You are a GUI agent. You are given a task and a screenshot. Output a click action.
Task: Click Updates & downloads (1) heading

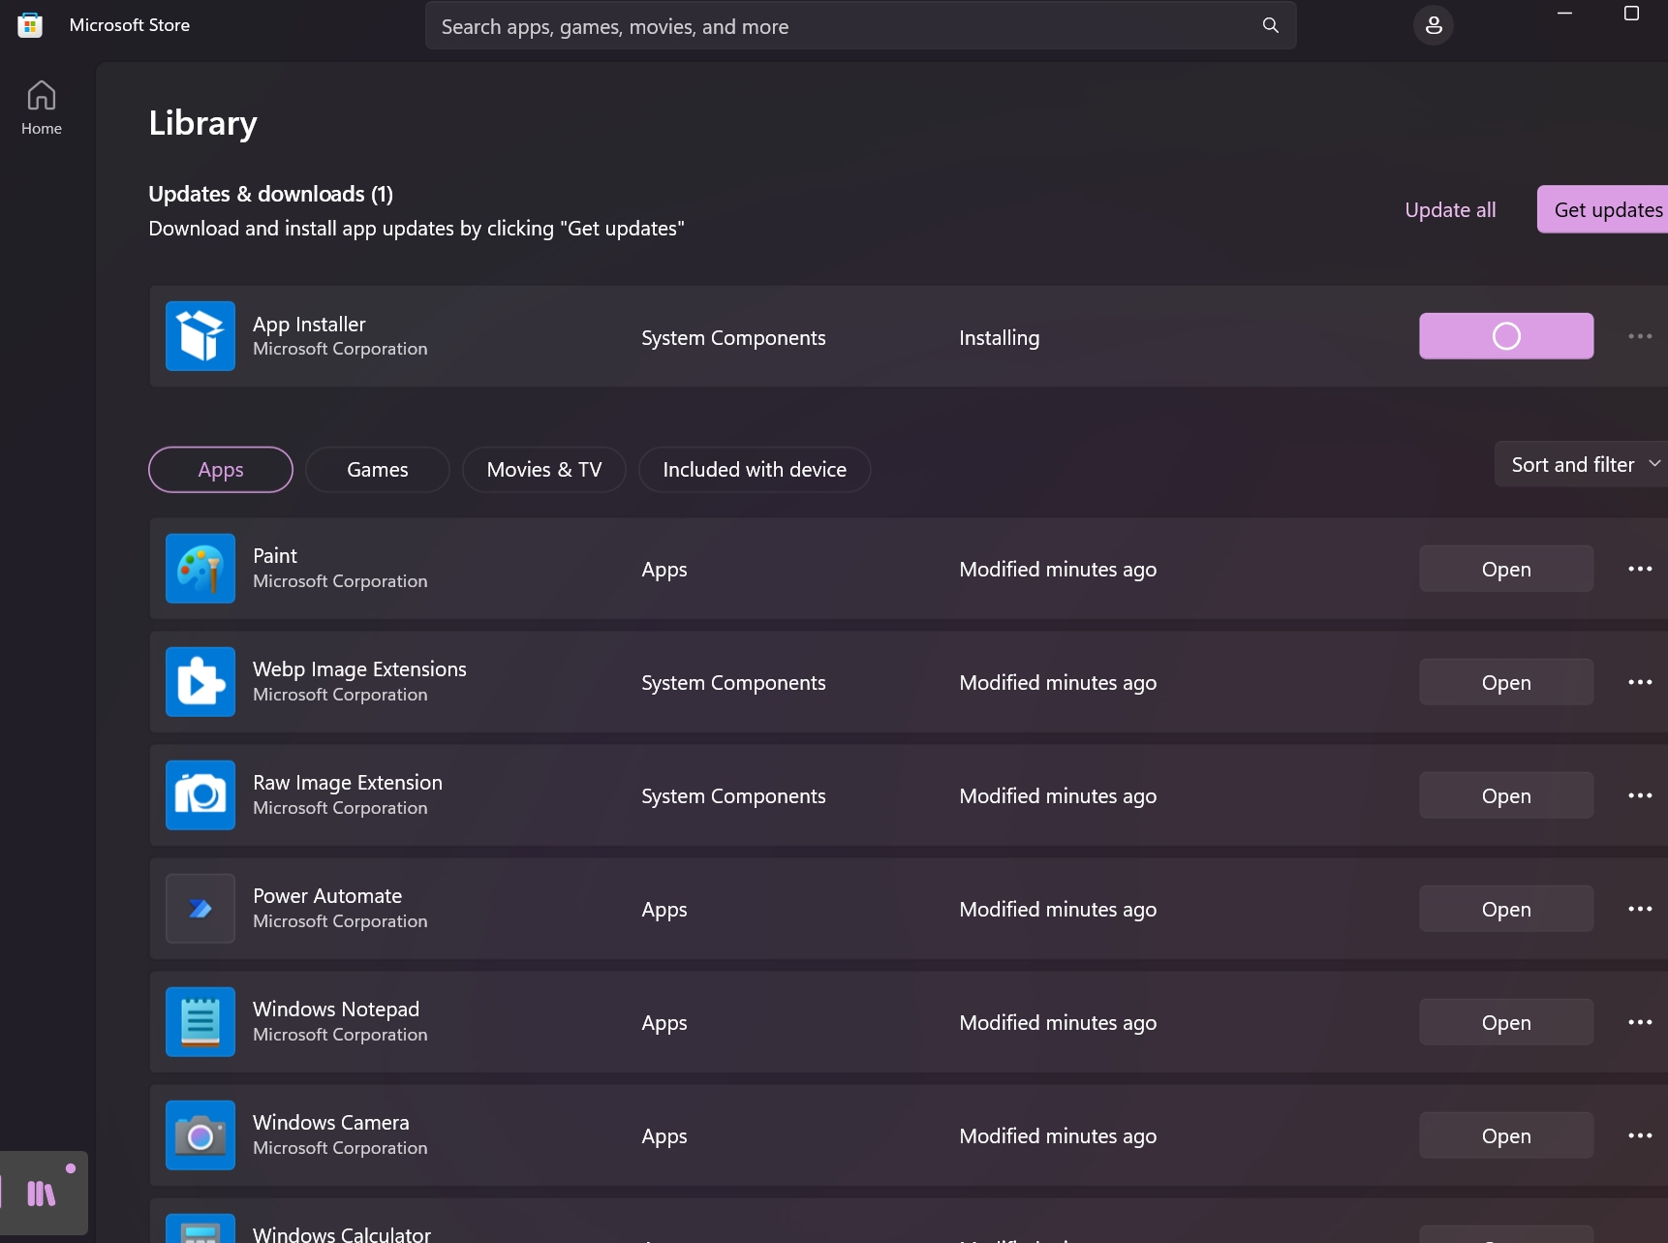271,194
